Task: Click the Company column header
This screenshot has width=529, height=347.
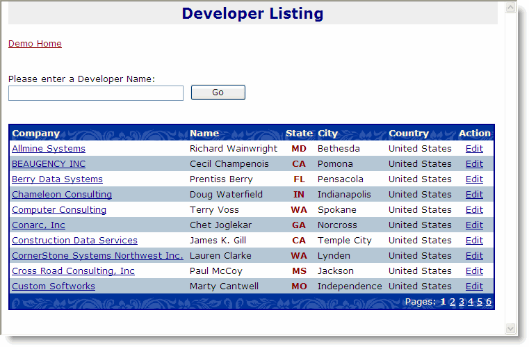Action: click(x=35, y=134)
